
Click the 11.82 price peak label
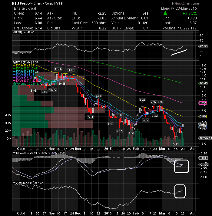71,70
